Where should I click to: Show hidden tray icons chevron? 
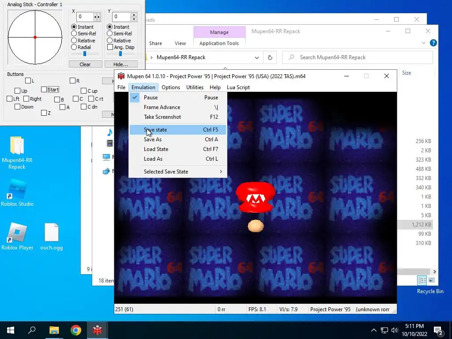point(373,330)
